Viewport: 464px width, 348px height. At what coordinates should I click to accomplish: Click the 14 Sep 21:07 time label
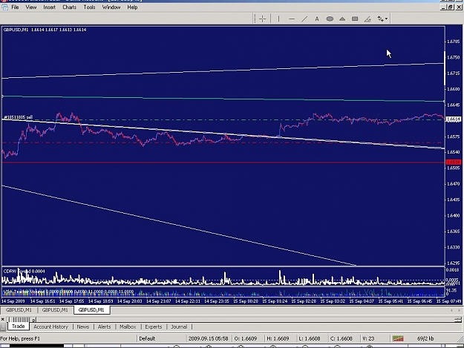coord(159,301)
